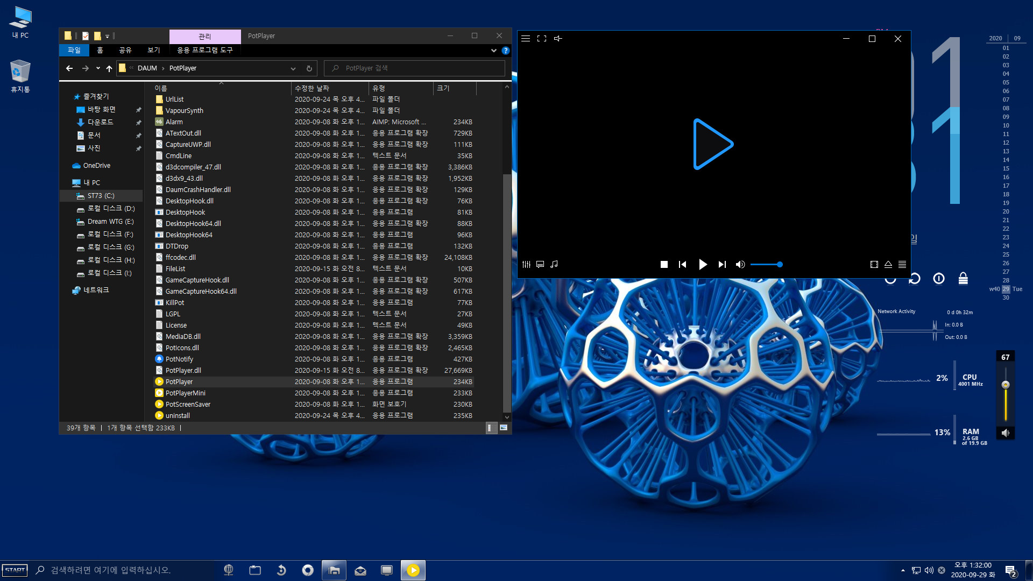1033x581 pixels.
Task: Switch to large icons view in status bar
Action: 504,428
